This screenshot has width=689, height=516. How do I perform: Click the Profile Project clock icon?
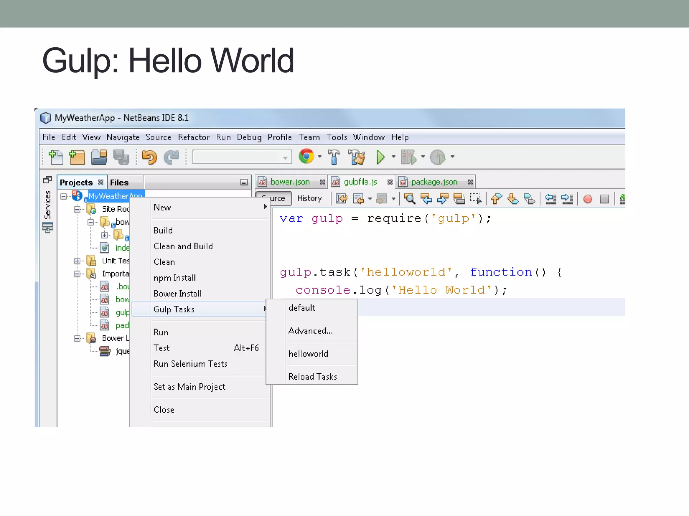(x=438, y=157)
